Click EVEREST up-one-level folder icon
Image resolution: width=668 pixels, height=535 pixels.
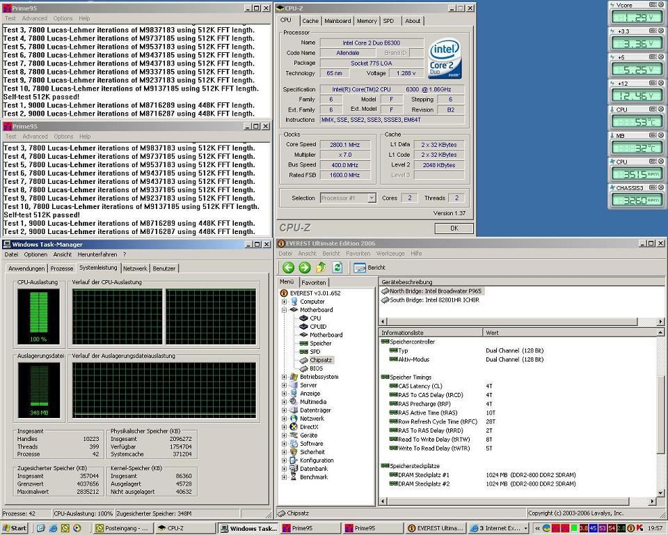321,267
